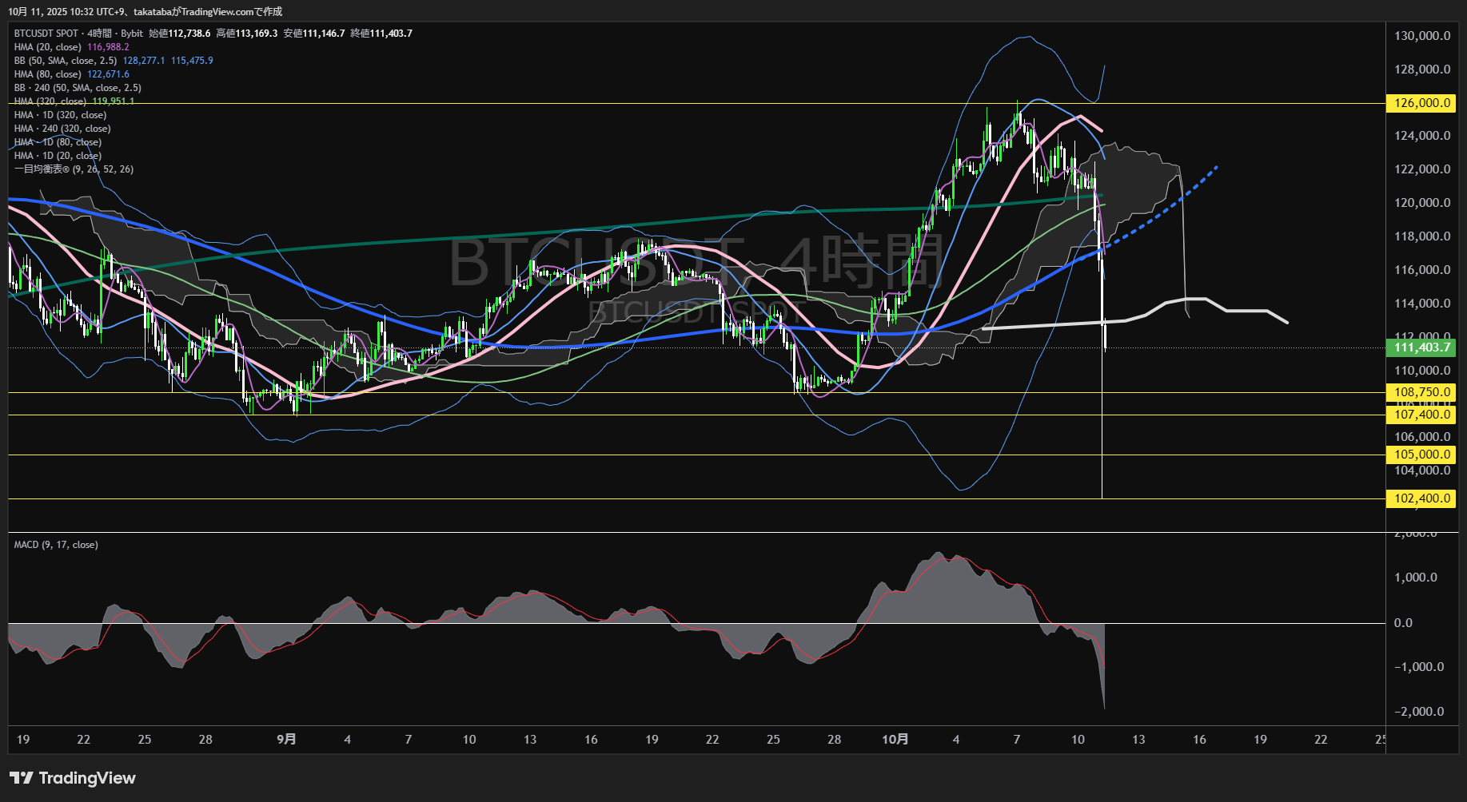
Task: Select the 107,400.0 yellow price tag
Action: point(1421,415)
